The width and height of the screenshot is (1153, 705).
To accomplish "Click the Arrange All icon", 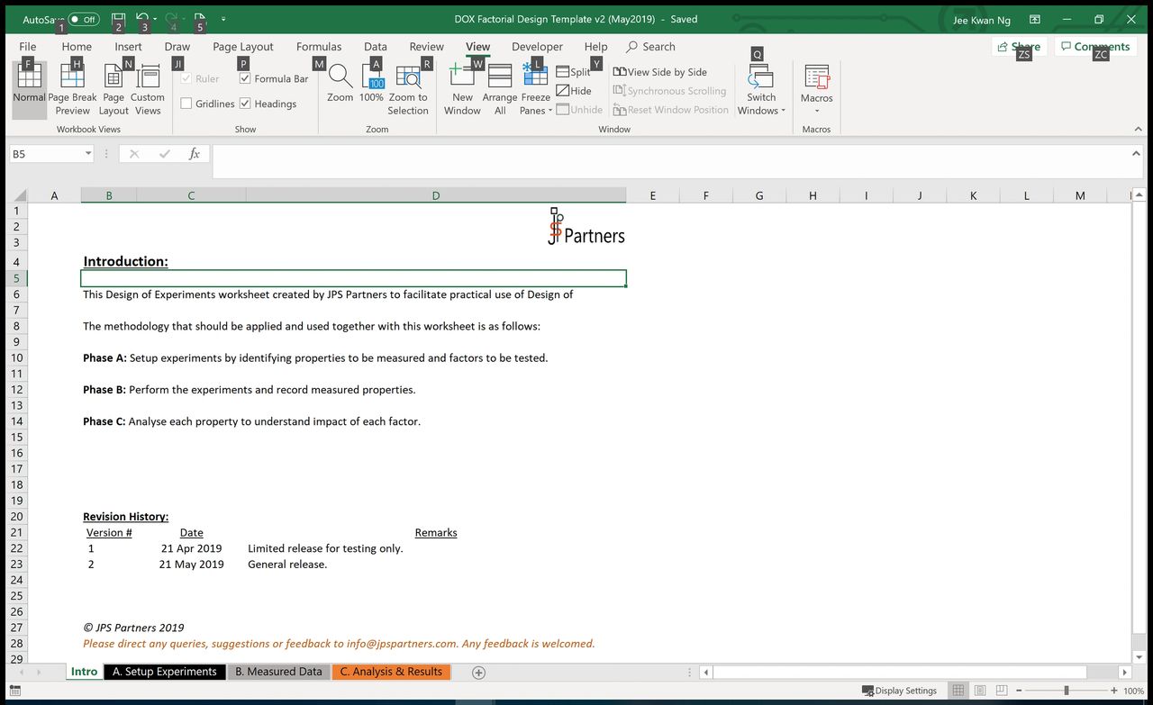I will [499, 89].
